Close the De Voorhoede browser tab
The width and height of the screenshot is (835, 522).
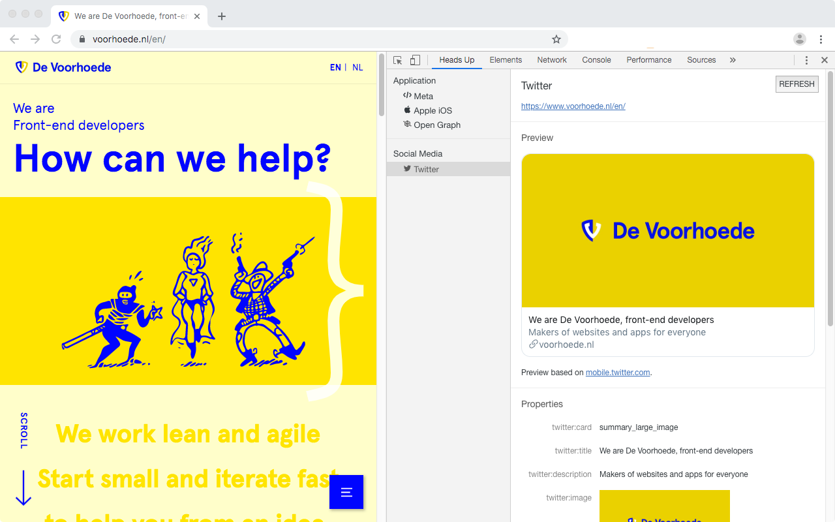click(197, 16)
